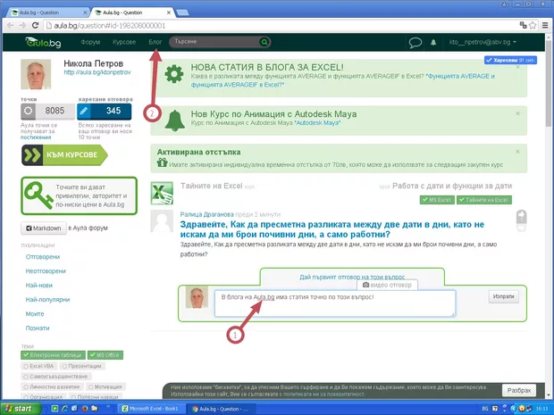The width and height of the screenshot is (554, 415).
Task: Click the Excel icon next to the course title
Action: pyautogui.click(x=162, y=193)
